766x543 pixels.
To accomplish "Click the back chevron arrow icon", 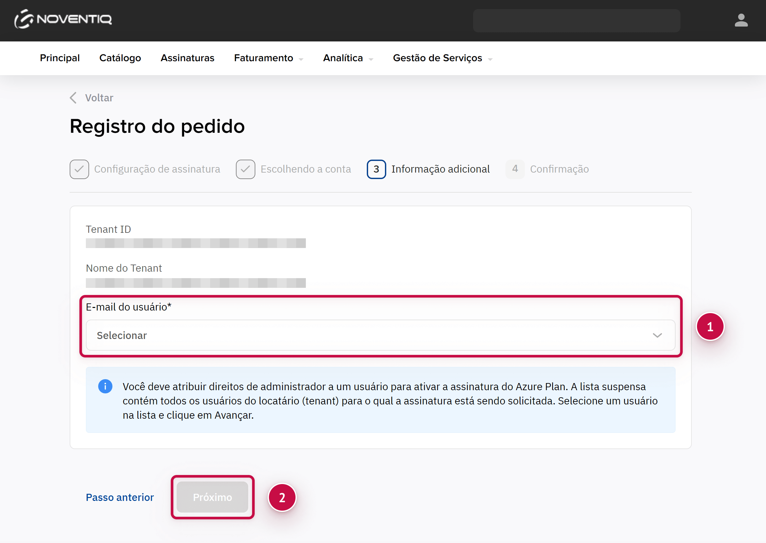I will click(x=73, y=98).
